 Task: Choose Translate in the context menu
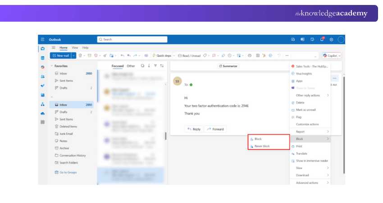tap(310, 153)
